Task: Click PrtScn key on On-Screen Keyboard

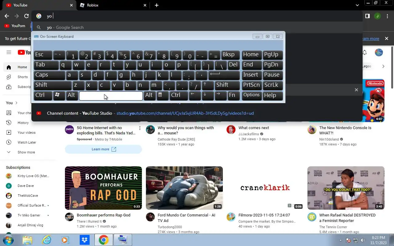Action: tap(252, 85)
